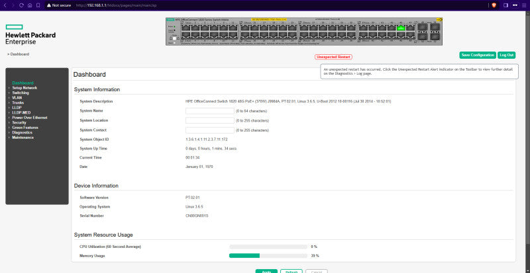Click the Apply button
Viewport: 530px width, 273px height.
[x=266, y=271]
